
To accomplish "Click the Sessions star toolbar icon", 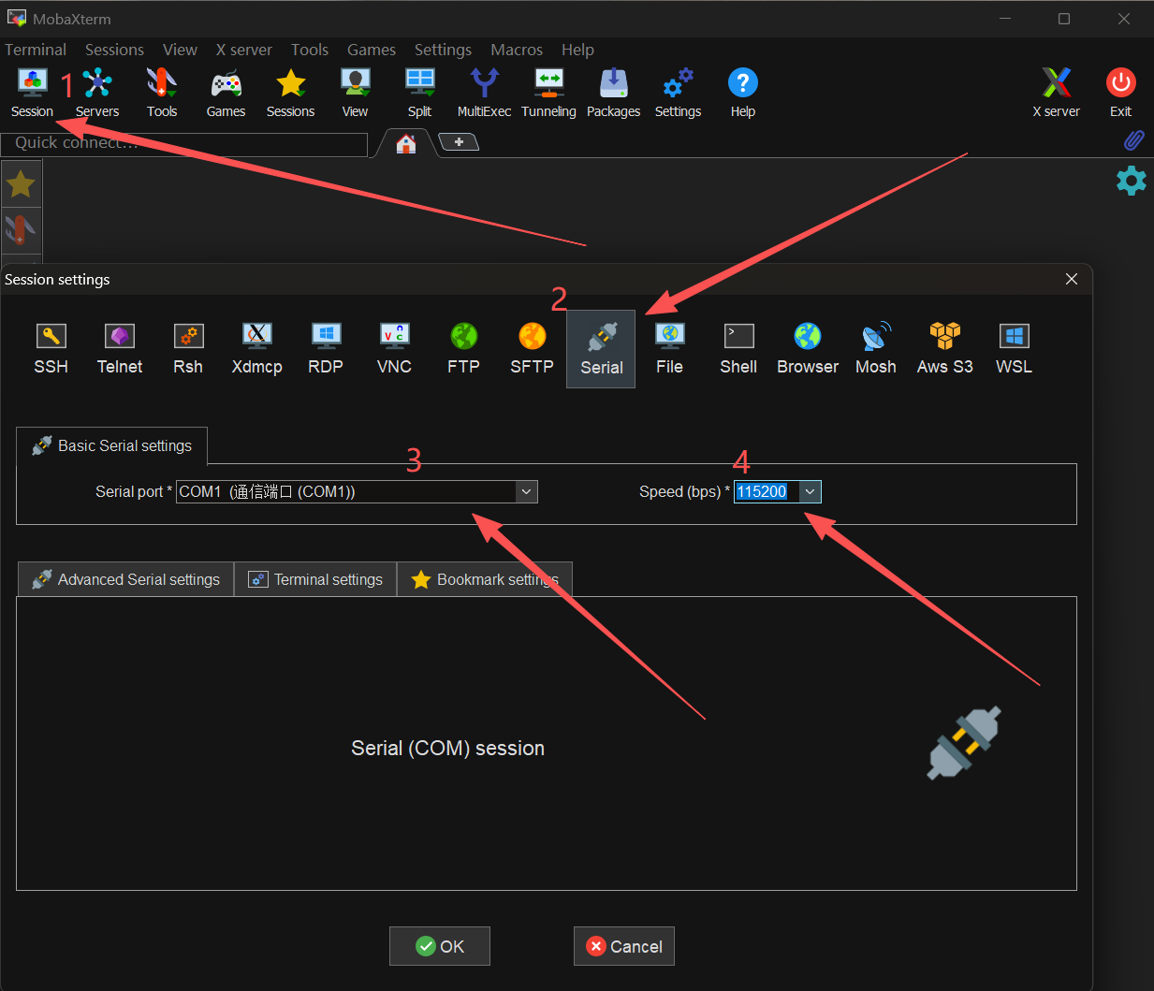I will (291, 94).
